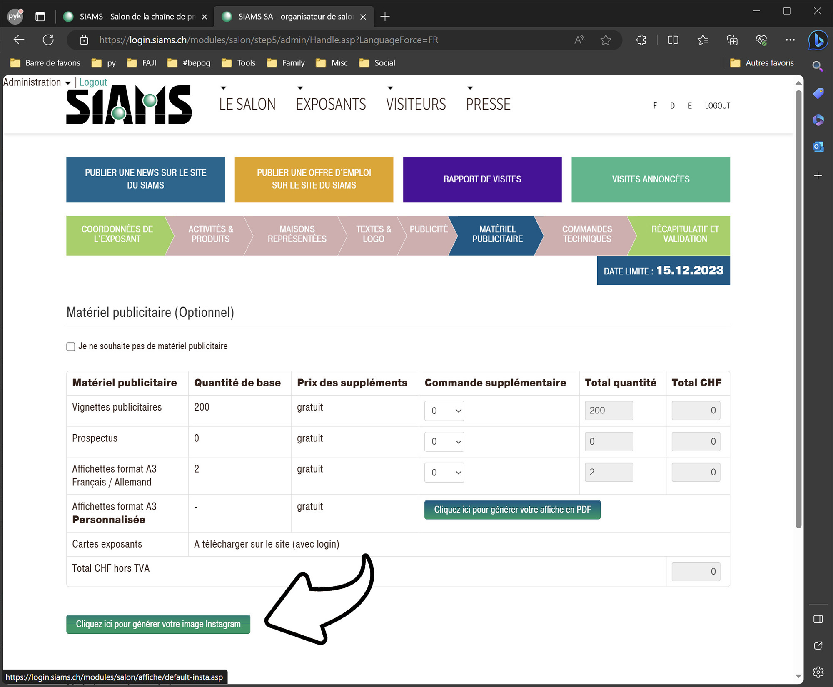Viewport: 833px width, 687px height.
Task: Close the first SIAMS tab
Action: [x=205, y=17]
